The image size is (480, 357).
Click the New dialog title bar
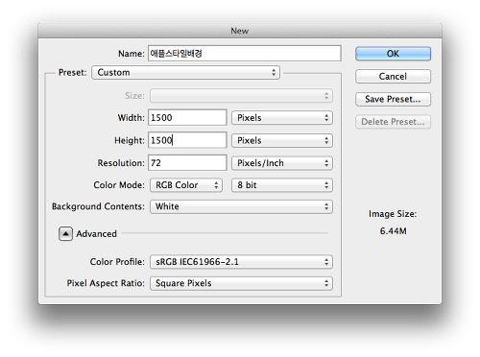coord(240,31)
